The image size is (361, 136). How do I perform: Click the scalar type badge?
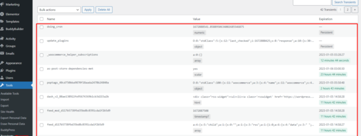(x=198, y=75)
